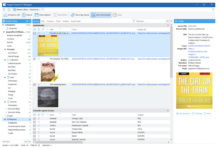Collapse the Devices tree node

click(5, 102)
